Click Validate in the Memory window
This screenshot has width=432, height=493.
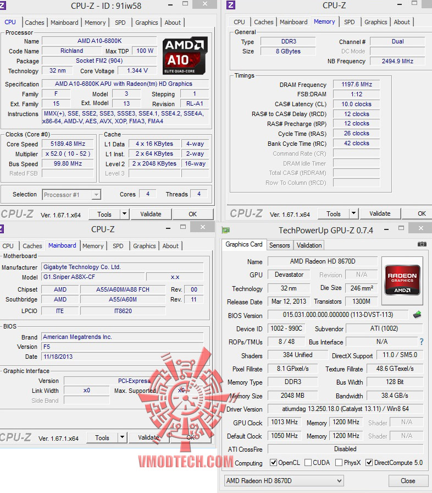pos(380,213)
